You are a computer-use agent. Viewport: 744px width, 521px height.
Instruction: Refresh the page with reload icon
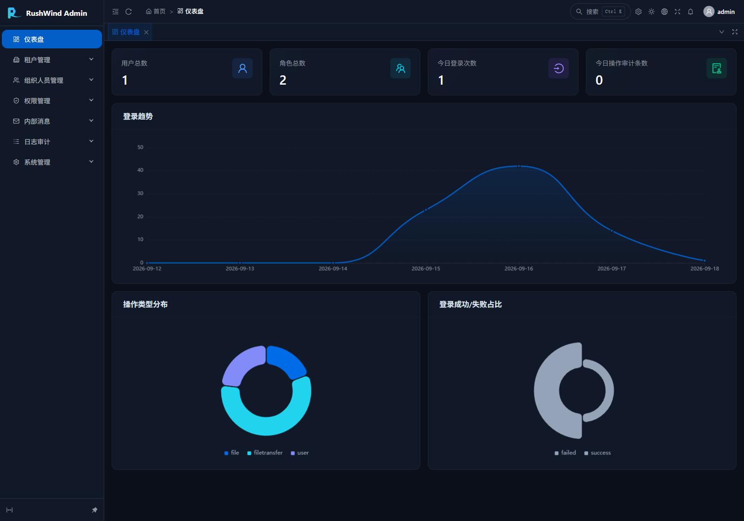[x=129, y=12]
